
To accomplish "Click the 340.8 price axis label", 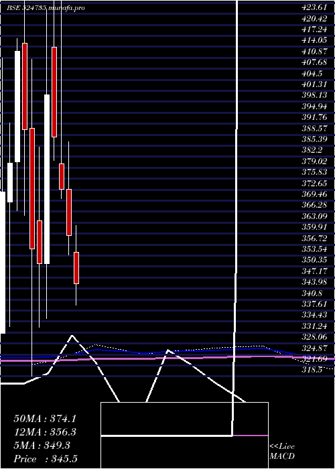I will click(x=312, y=293).
